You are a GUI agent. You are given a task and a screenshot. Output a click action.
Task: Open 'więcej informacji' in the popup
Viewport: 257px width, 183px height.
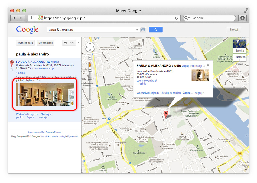click(192, 66)
